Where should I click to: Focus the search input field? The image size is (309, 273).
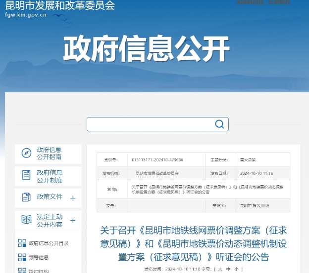[157, 124]
